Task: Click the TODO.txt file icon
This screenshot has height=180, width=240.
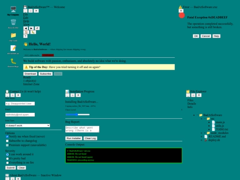Action: (x=213, y=129)
